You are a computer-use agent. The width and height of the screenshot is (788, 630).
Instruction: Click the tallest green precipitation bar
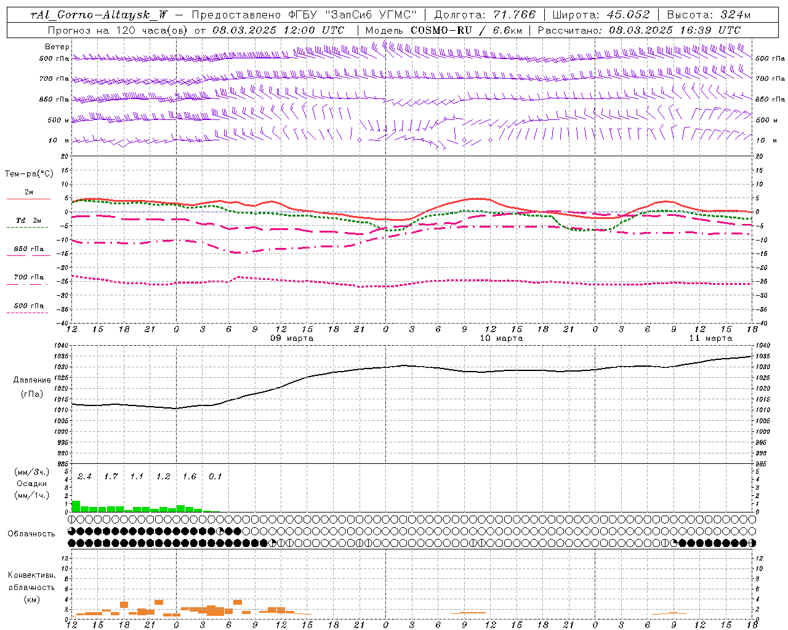click(76, 506)
